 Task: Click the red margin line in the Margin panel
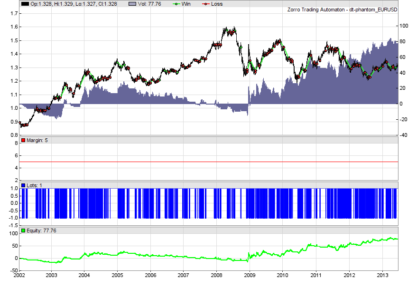pyautogui.click(x=209, y=162)
